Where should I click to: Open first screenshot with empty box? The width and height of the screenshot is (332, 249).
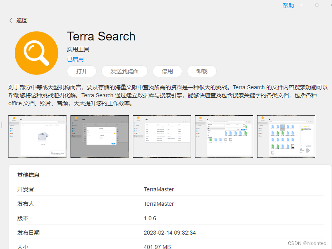coord(37,137)
